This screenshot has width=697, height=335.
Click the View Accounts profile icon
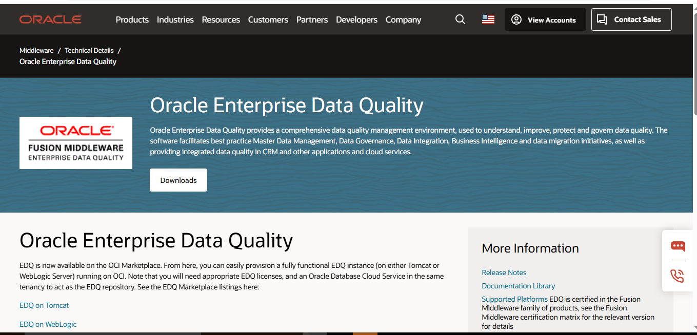(x=516, y=19)
